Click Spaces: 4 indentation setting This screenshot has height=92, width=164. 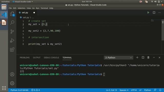click(x=124, y=90)
